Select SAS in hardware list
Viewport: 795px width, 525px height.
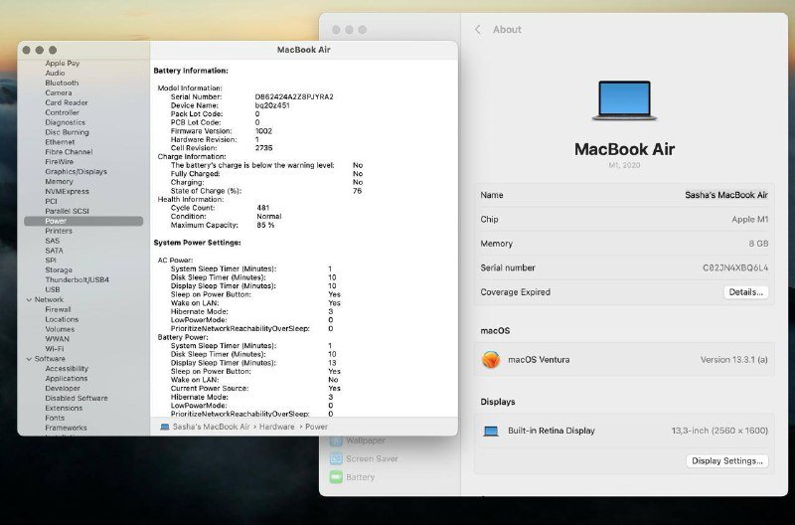pyautogui.click(x=53, y=241)
